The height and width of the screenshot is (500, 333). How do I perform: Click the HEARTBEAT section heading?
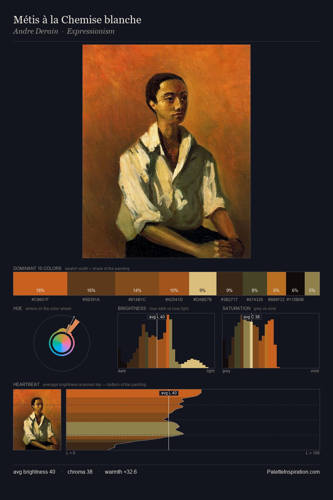coord(26,384)
